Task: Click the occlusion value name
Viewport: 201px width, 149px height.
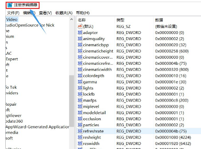Action: click(x=92, y=119)
